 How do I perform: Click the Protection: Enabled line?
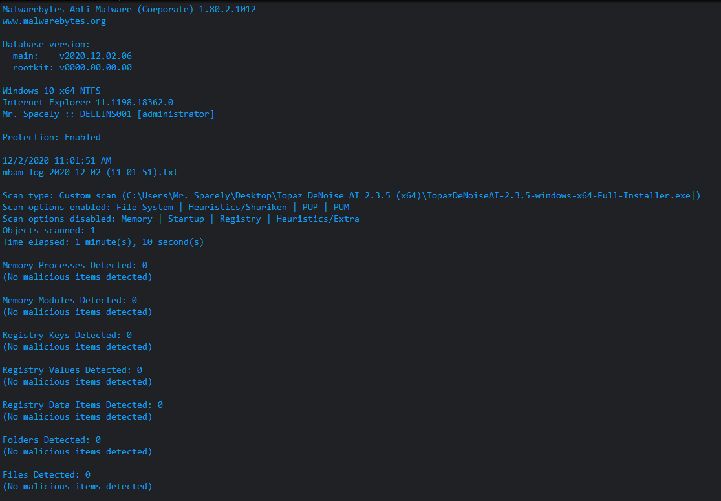tap(52, 138)
